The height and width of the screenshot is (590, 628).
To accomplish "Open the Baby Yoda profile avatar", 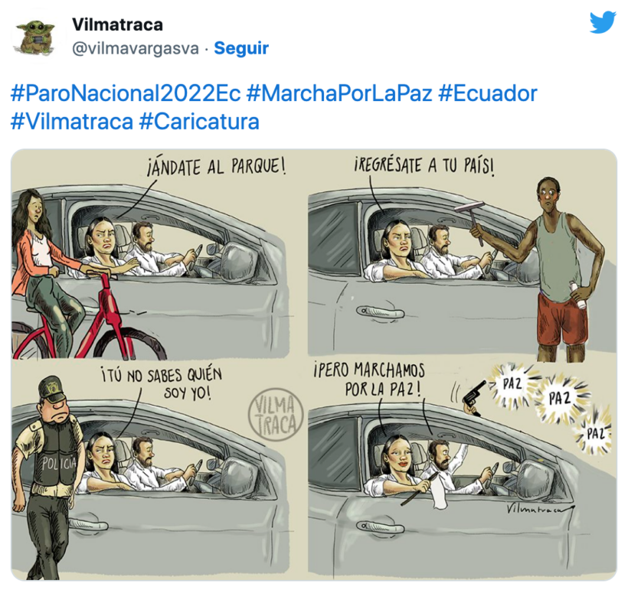I will (x=35, y=37).
